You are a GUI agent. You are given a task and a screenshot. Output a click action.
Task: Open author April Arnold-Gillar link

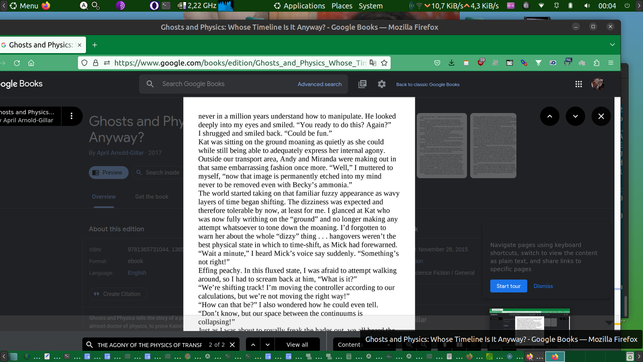[120, 153]
